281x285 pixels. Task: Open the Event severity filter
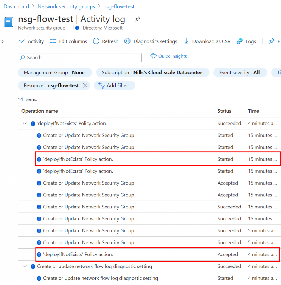pos(240,73)
